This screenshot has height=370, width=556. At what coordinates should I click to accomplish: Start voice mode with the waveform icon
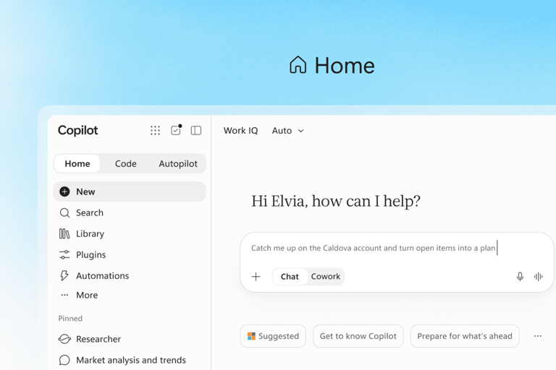pyautogui.click(x=539, y=277)
